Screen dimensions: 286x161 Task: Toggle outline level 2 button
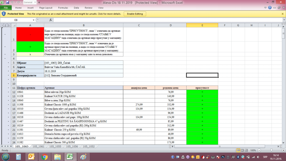tap(6, 25)
